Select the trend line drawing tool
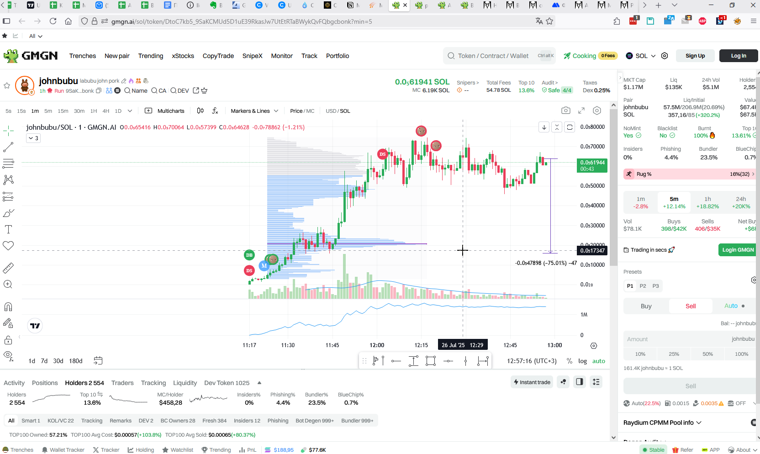The height and width of the screenshot is (454, 760). coord(8,147)
